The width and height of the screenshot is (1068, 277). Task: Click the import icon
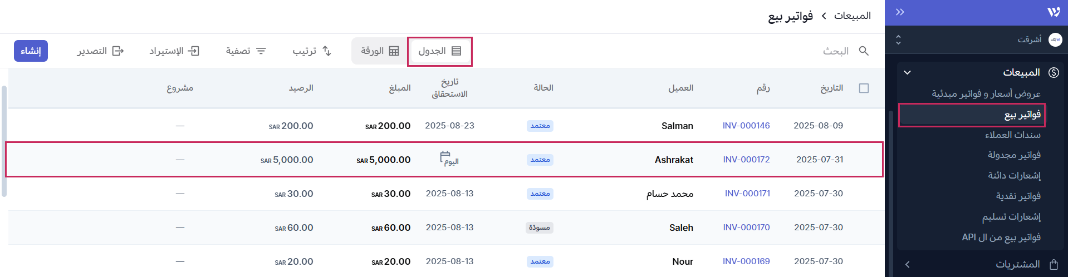pyautogui.click(x=193, y=51)
